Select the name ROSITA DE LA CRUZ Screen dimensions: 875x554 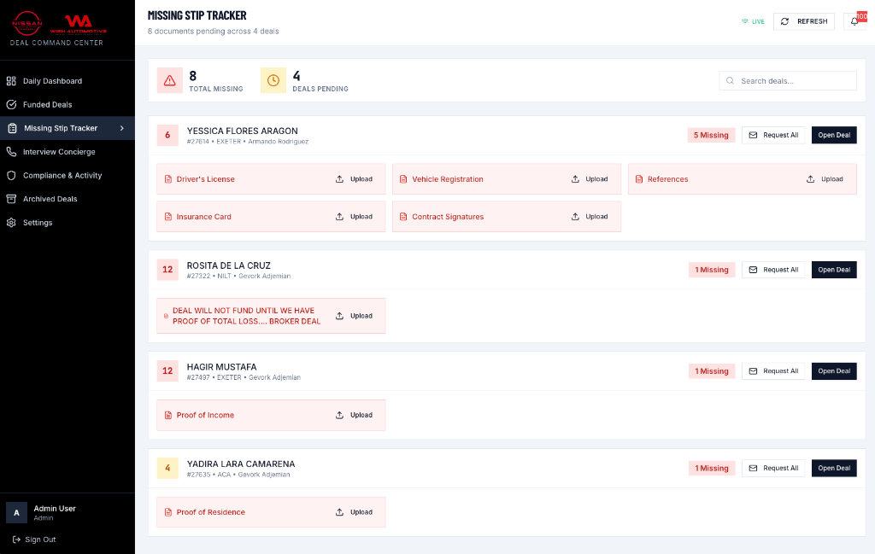click(x=229, y=265)
